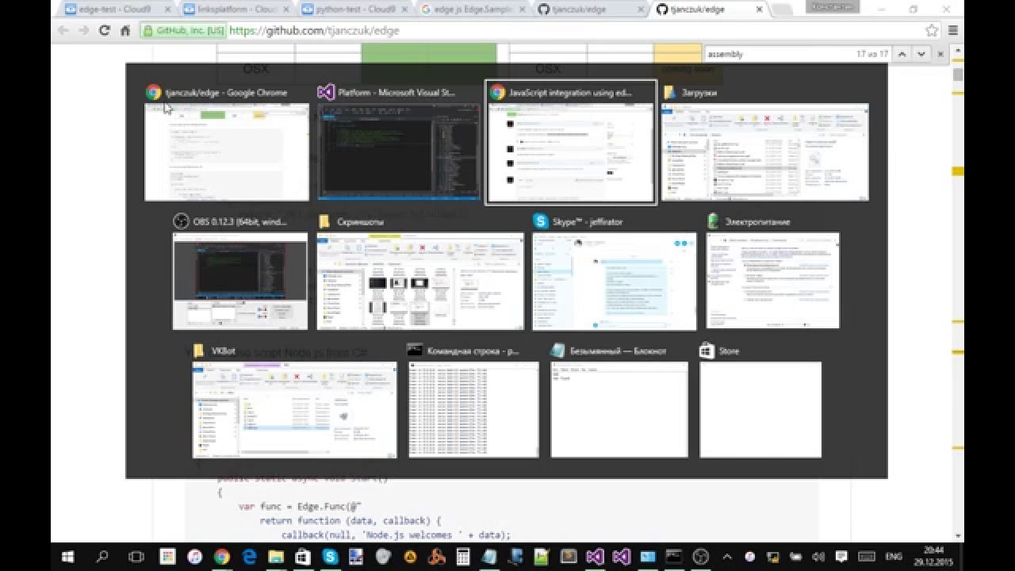Select the Platform Microsoft Visual Studio window thumbnail
Viewport: 1015px width, 571px height.
pyautogui.click(x=399, y=151)
